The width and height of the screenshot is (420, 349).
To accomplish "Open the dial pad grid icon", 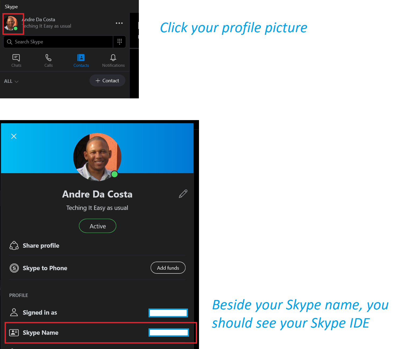I will coord(120,42).
